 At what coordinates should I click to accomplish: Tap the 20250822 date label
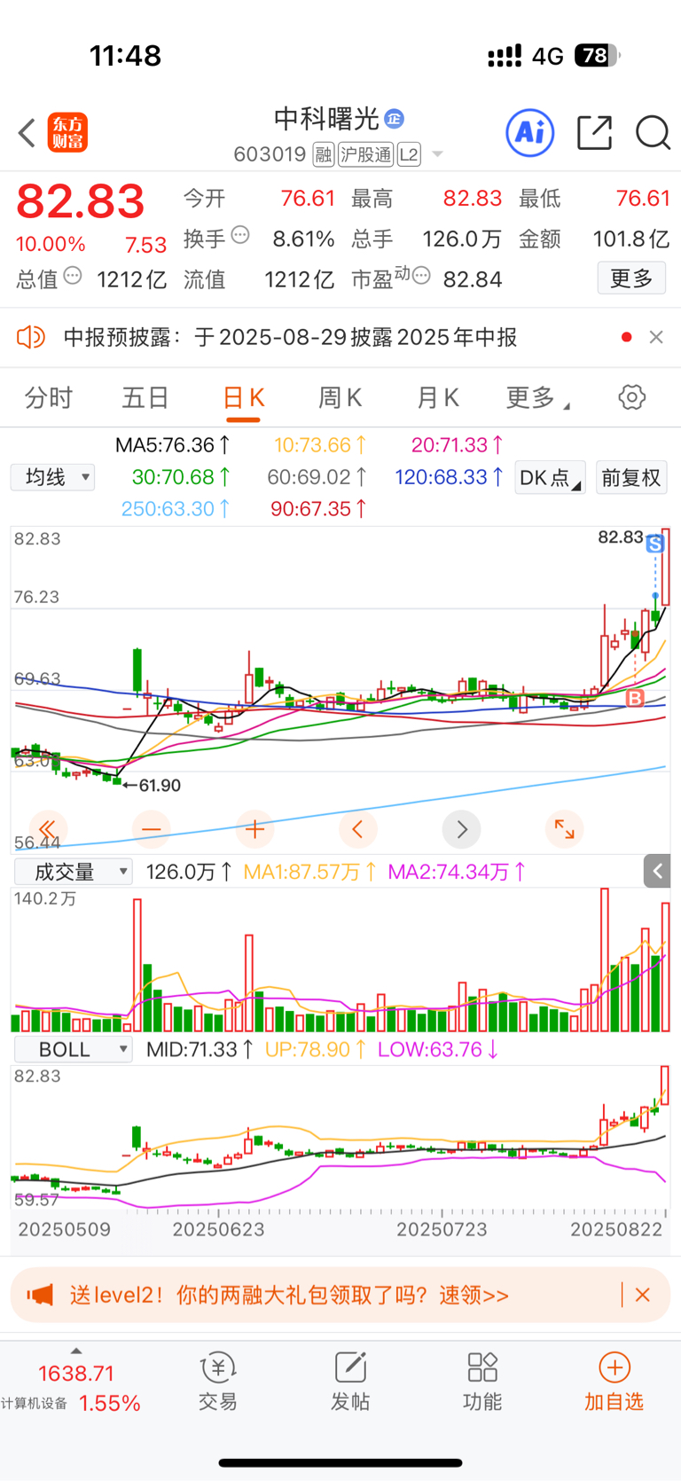[x=616, y=1229]
